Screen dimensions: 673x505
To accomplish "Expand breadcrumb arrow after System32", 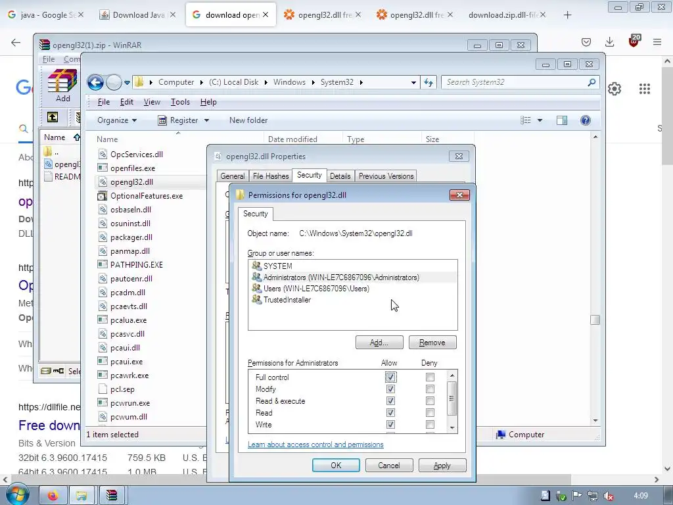I will (x=361, y=82).
